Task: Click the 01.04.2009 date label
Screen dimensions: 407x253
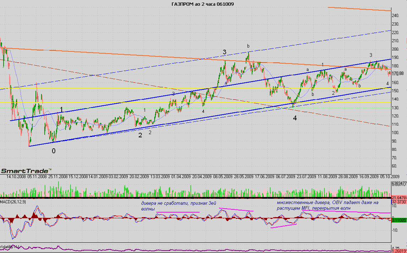Action: (181, 177)
